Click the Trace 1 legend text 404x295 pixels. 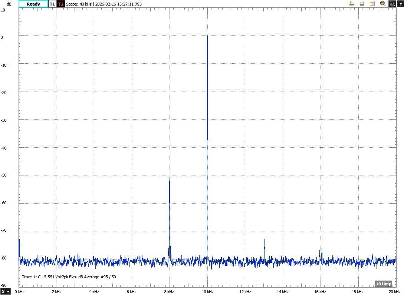coord(69,277)
